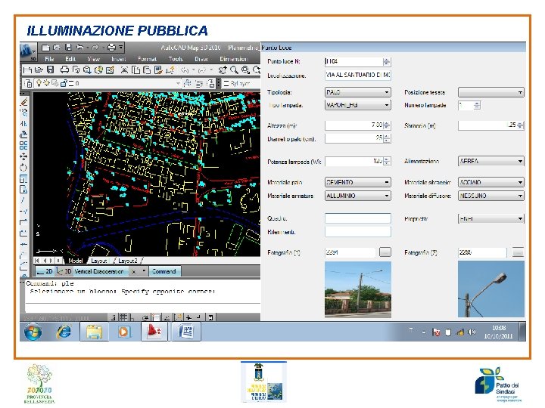Image resolution: width=545 pixels, height=408 pixels.
Task: Open the AutoCAD icon in the Windows taskbar
Action: (x=154, y=332)
